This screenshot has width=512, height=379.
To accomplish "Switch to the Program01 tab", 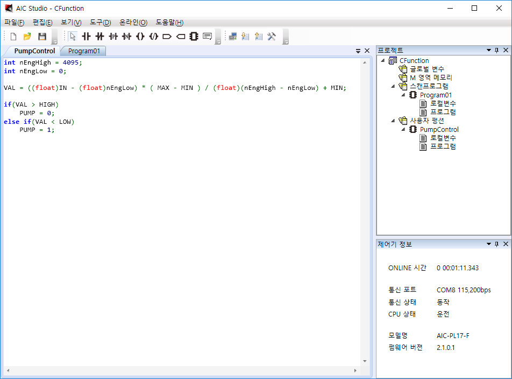I will [x=84, y=51].
